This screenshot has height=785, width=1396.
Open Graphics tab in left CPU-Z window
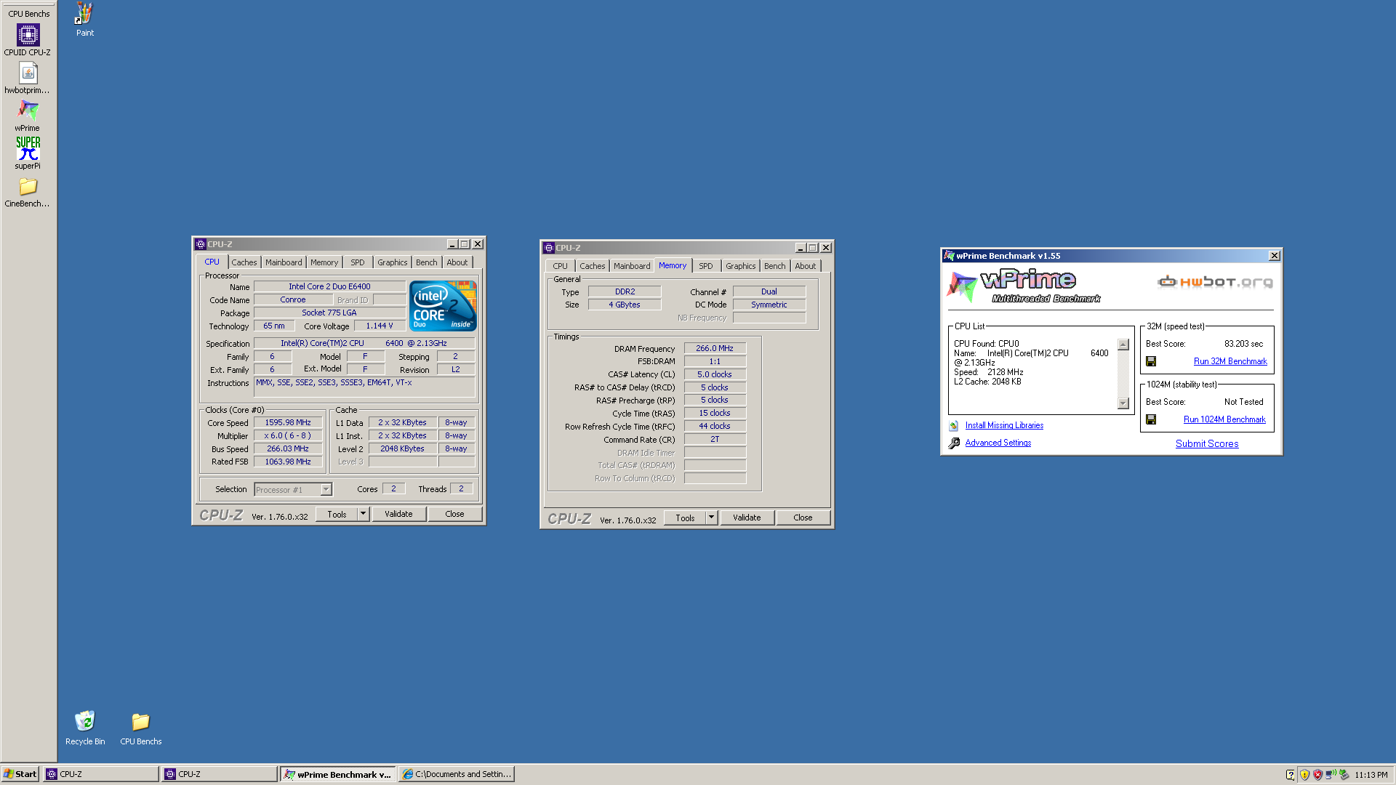click(x=393, y=262)
